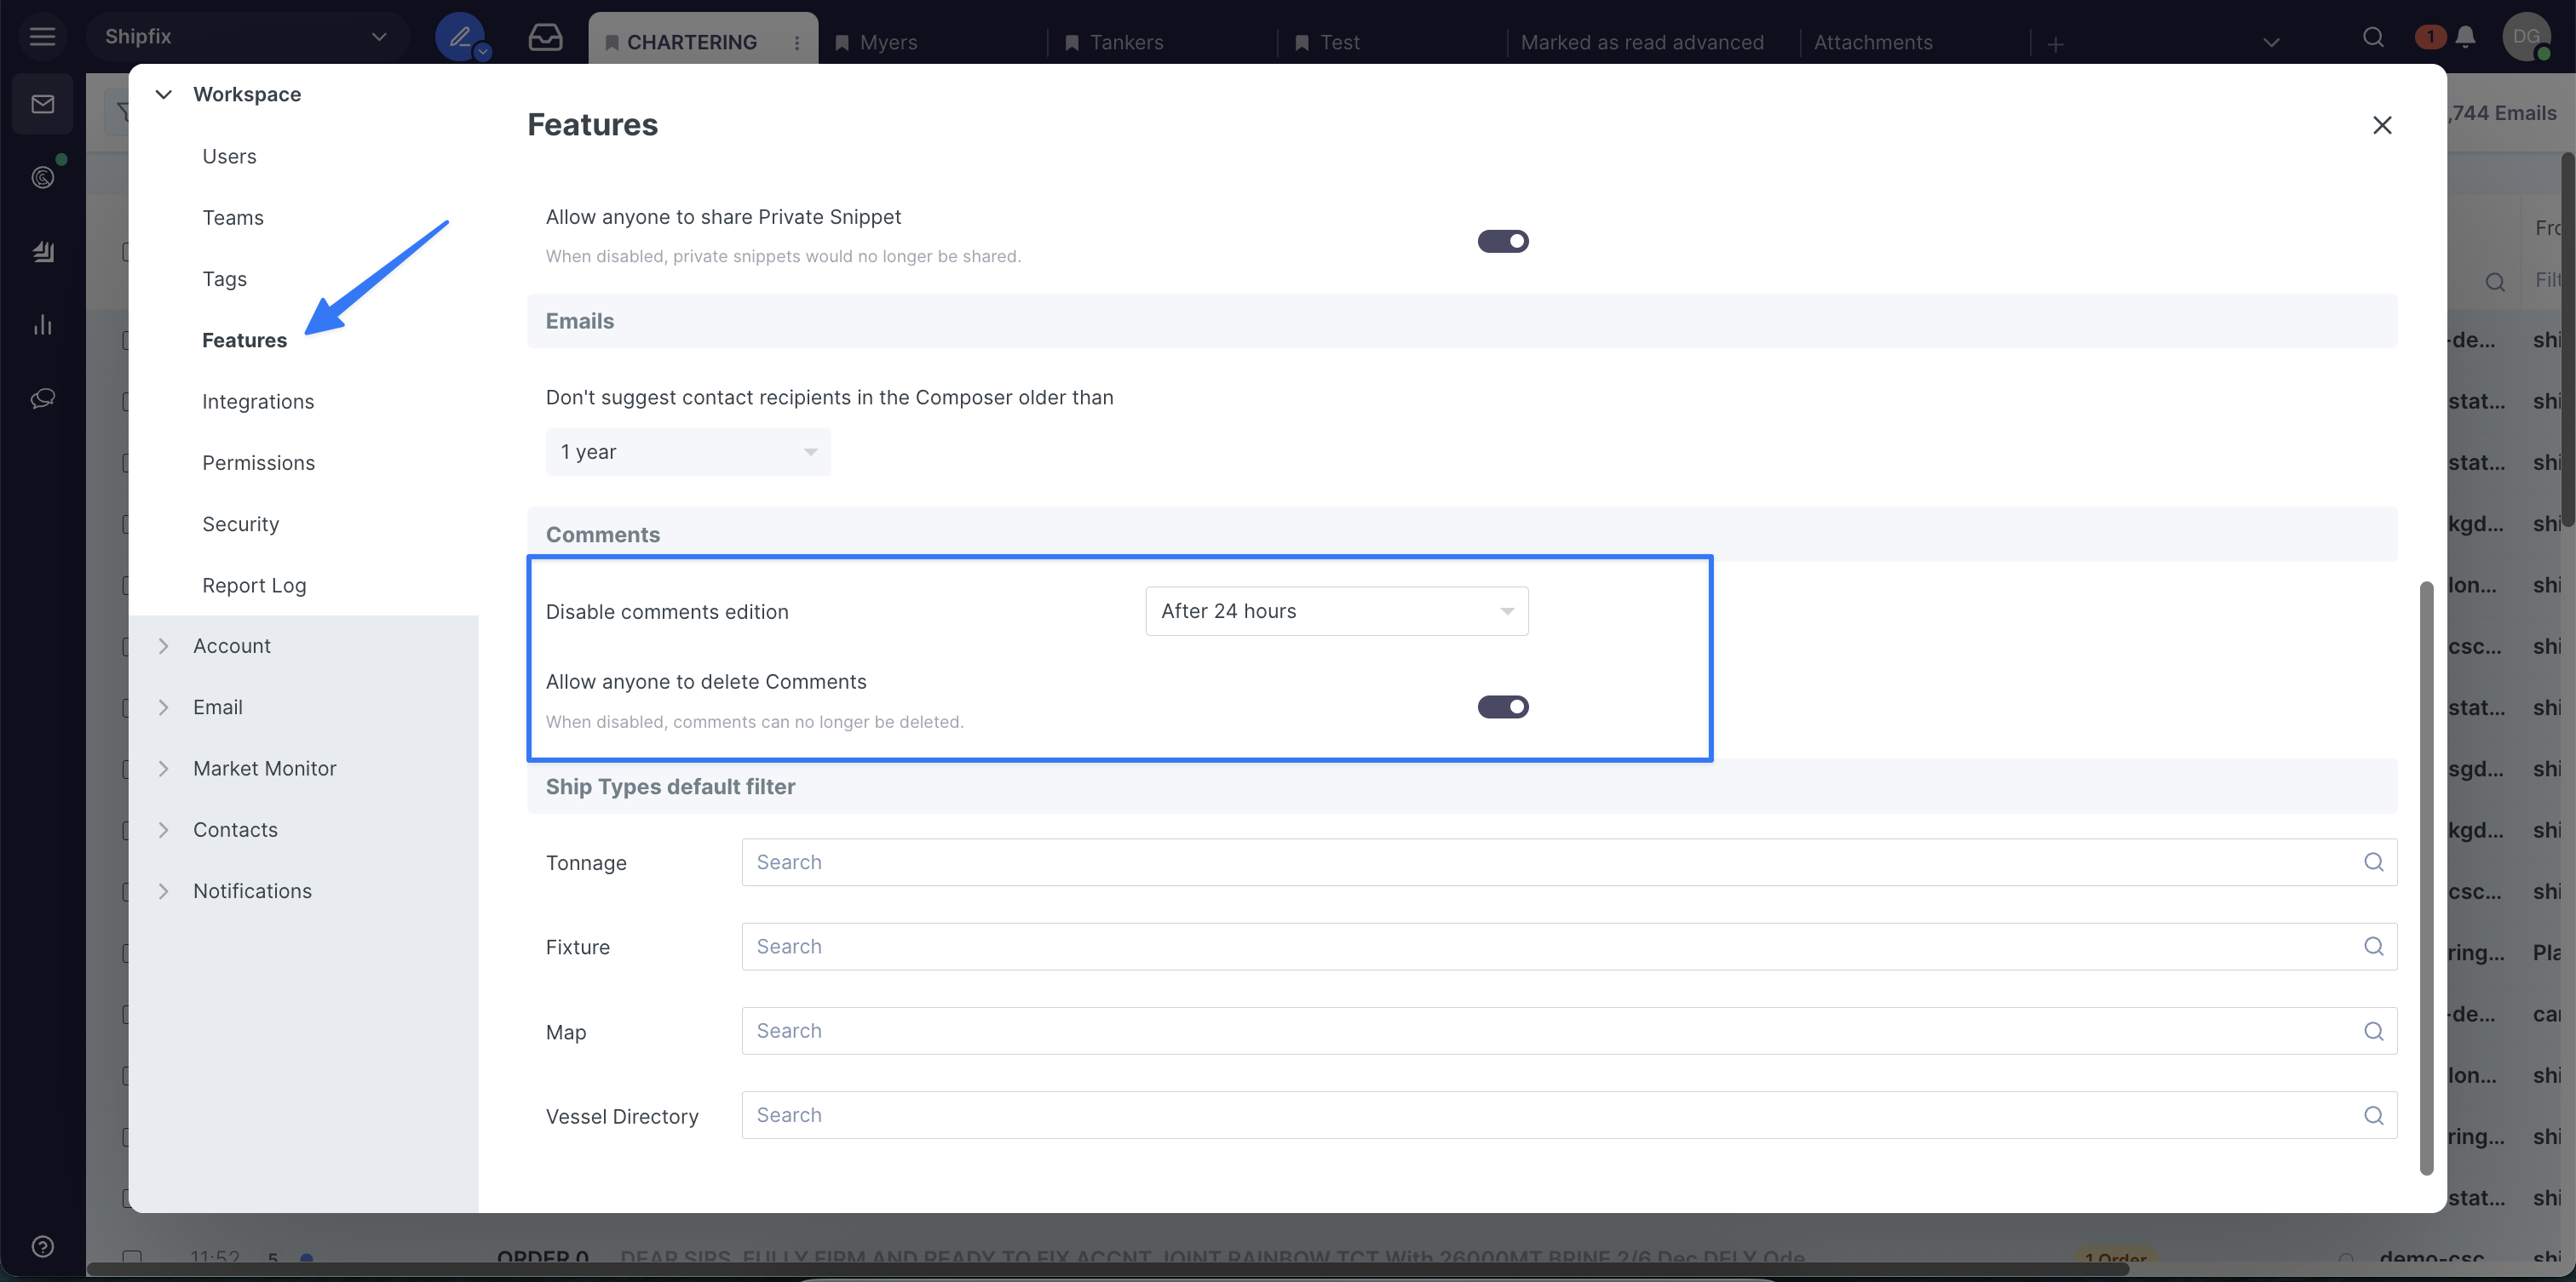The width and height of the screenshot is (2576, 1282).
Task: Expand the Market Monitor settings section
Action: coord(264,769)
